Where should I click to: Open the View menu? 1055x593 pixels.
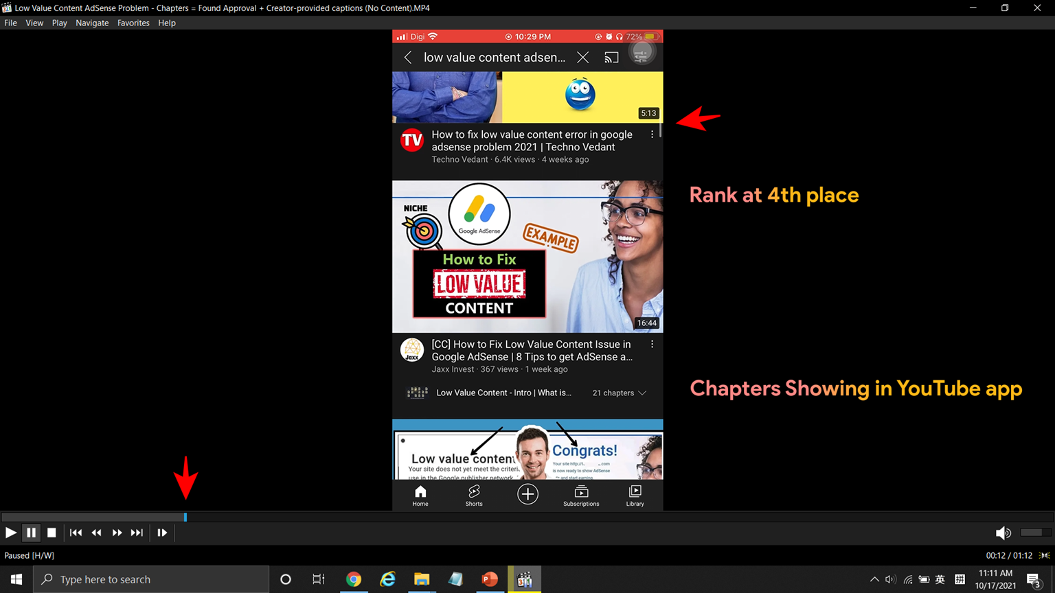(34, 23)
